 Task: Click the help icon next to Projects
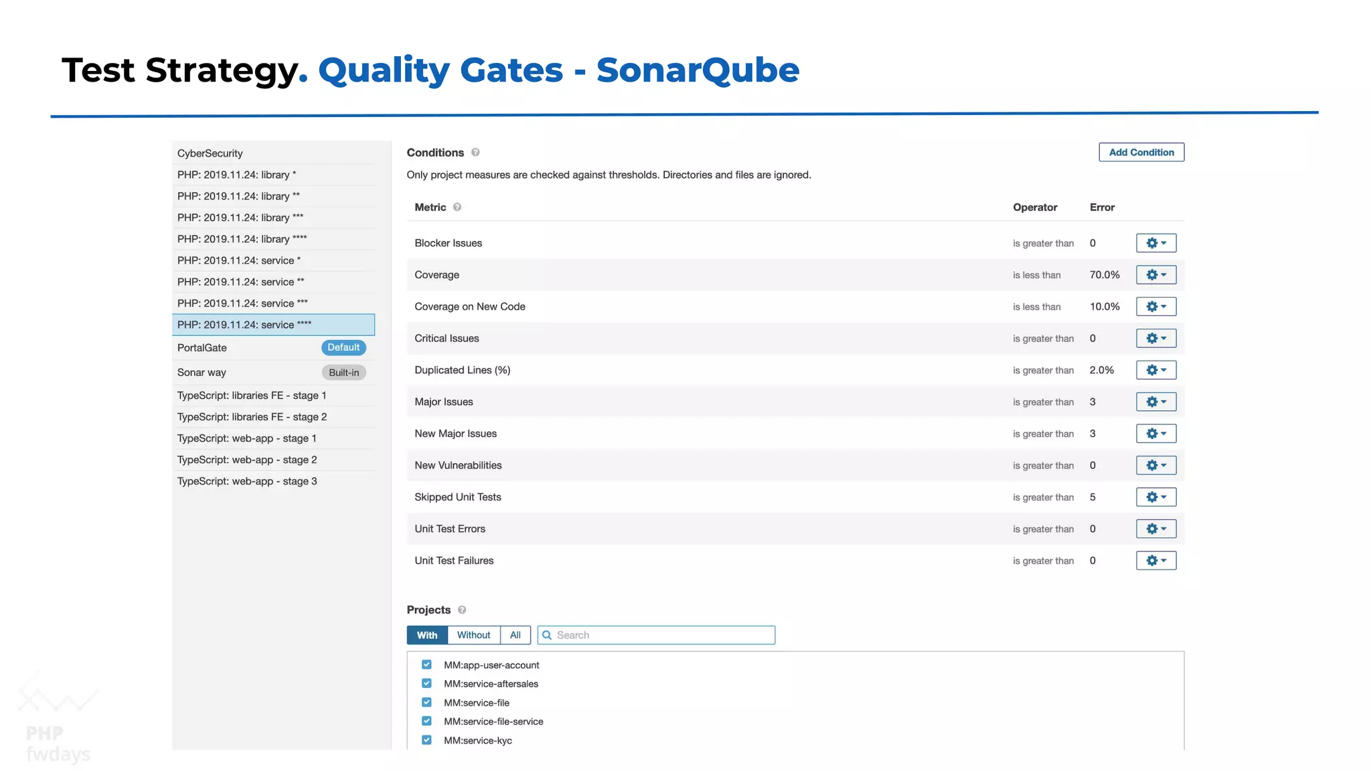click(x=462, y=610)
